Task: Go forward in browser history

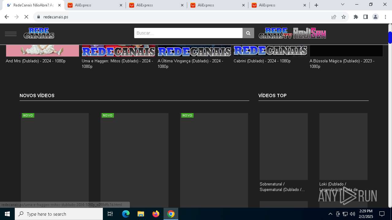Action: coord(17,17)
